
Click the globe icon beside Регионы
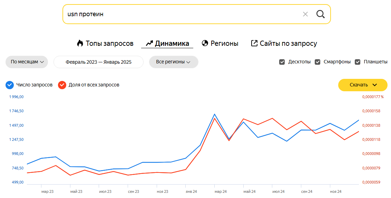205,43
